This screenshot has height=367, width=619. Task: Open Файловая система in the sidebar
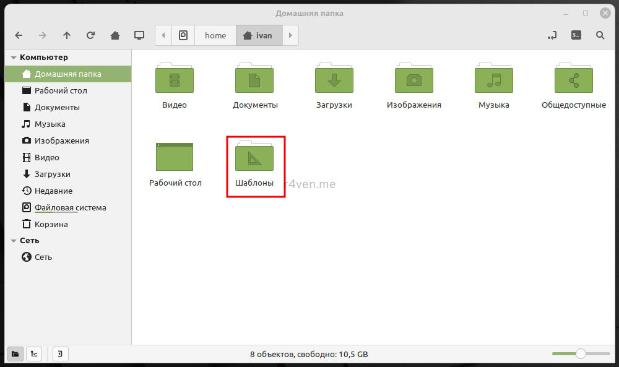click(x=70, y=207)
